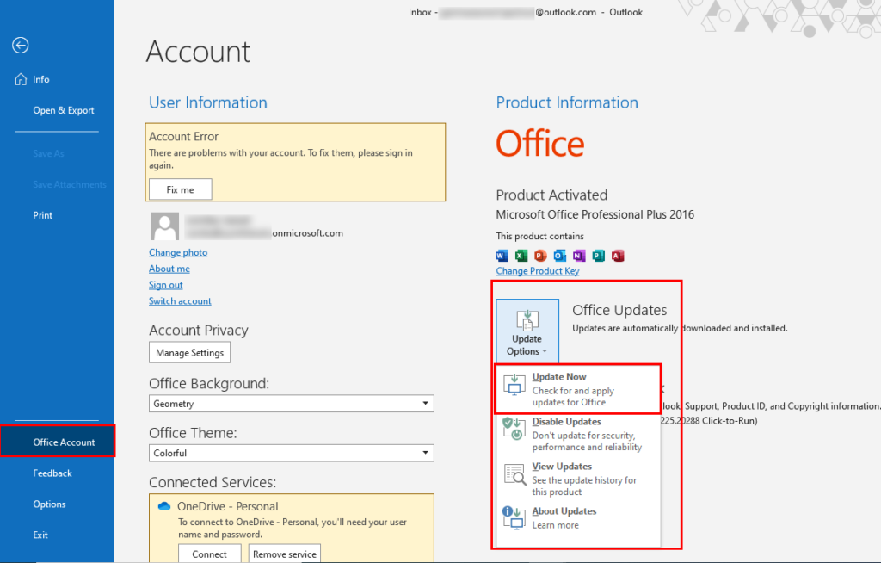The width and height of the screenshot is (881, 563).
Task: Click the Sign out link
Action: click(166, 285)
